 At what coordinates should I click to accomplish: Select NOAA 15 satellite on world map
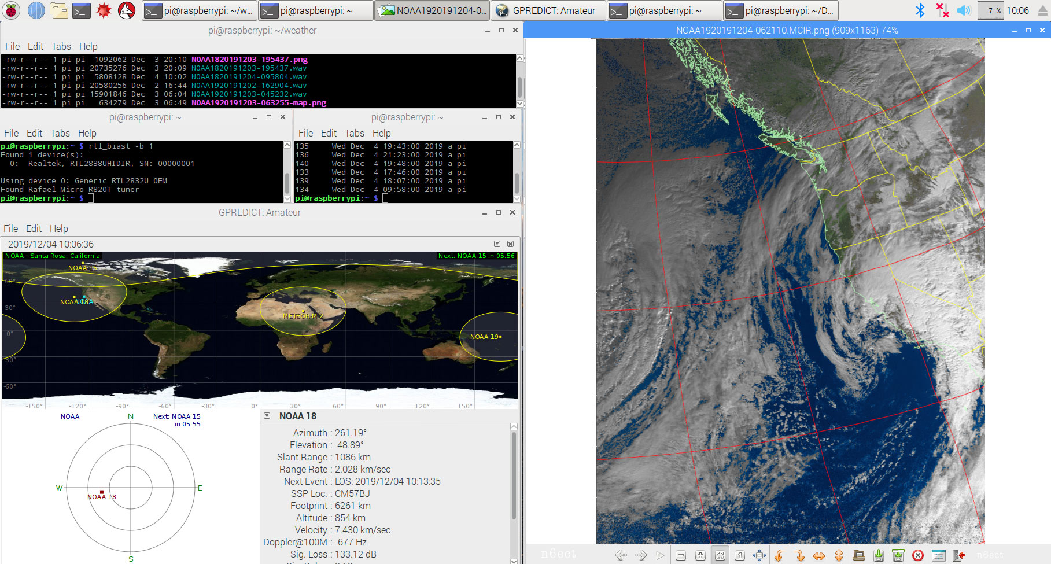[82, 267]
